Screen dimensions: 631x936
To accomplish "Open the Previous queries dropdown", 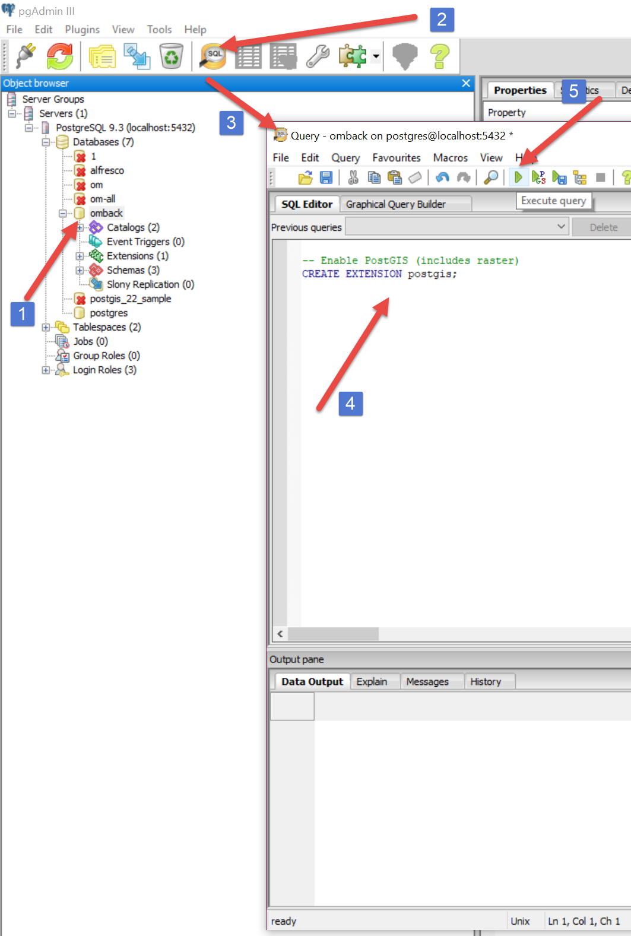I will [x=560, y=227].
